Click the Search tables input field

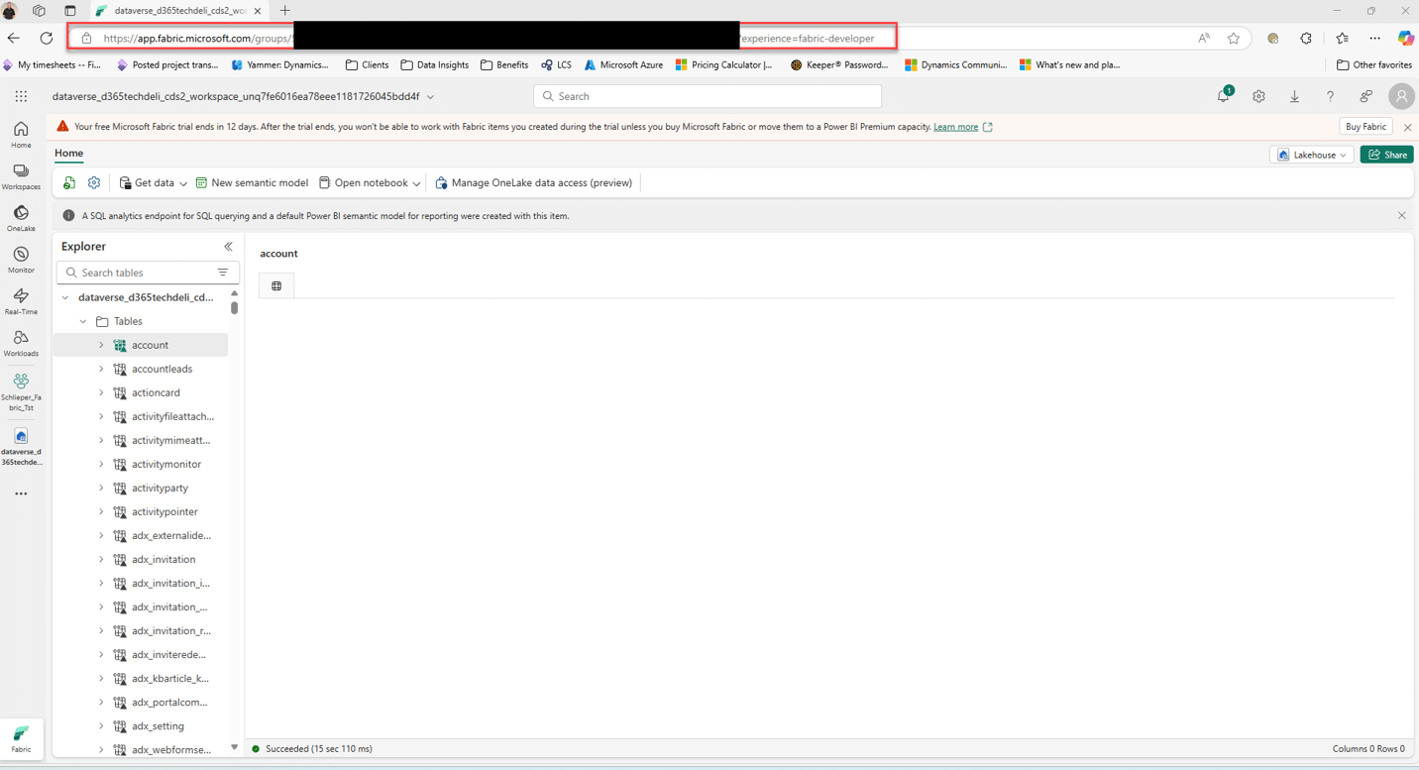tap(139, 273)
